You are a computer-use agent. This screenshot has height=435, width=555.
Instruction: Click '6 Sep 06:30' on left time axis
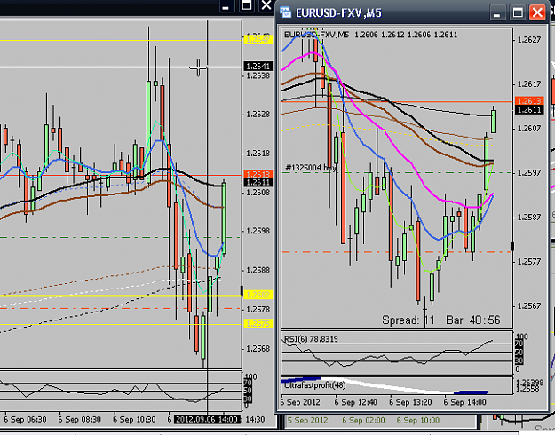click(x=25, y=419)
